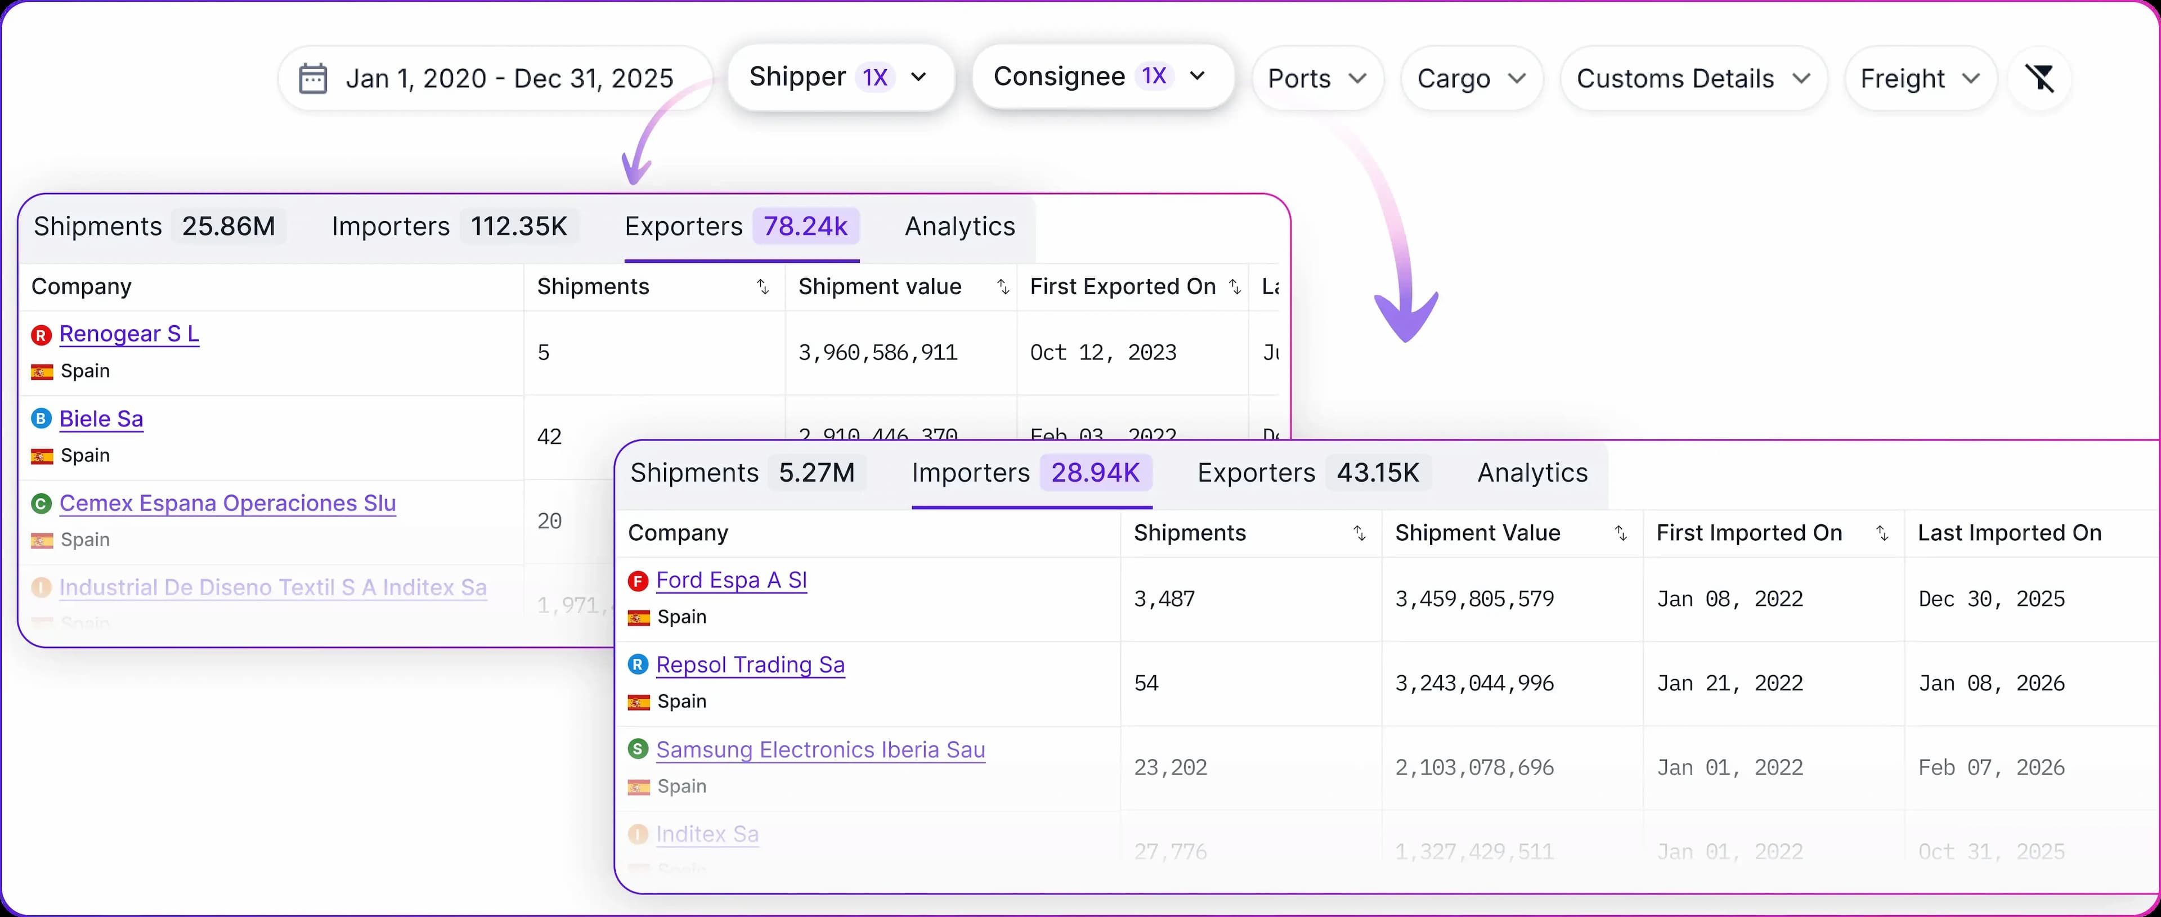The image size is (2161, 917).
Task: Switch to Importers 28.94K tab
Action: pos(1030,473)
